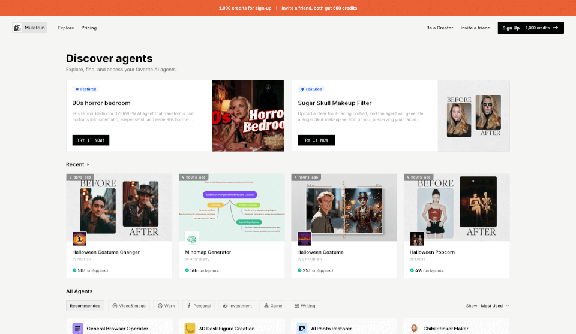Screen dimensions: 576x334
Task: Enable the Investment category filter
Action: point(237,306)
